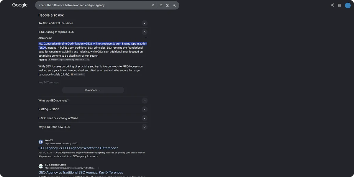Open the Neil Patel source chip
Screen dimensions: 354x177
click(x=78, y=74)
